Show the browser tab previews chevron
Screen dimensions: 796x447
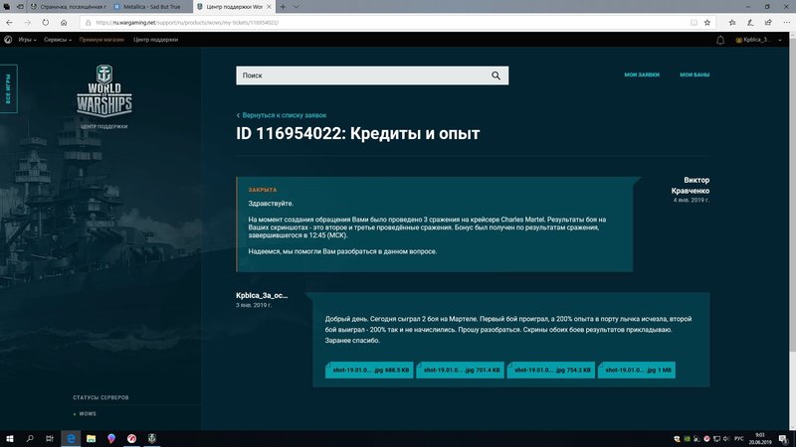pyautogui.click(x=296, y=7)
